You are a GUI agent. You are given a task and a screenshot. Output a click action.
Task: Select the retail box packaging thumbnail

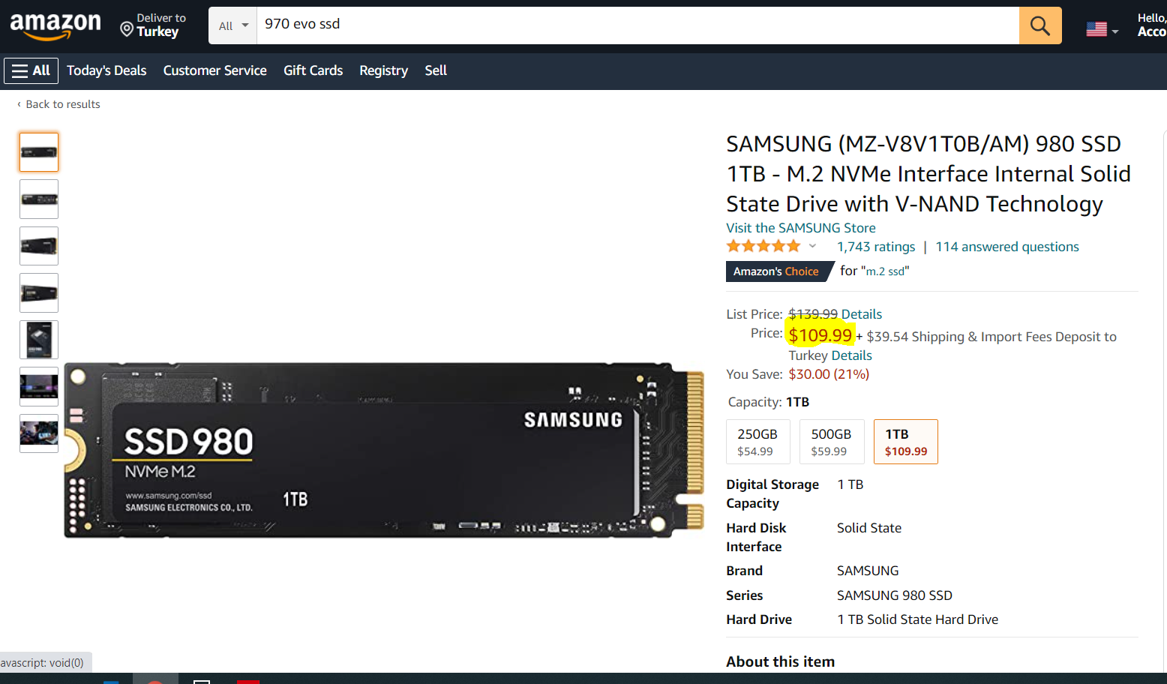[x=39, y=340]
